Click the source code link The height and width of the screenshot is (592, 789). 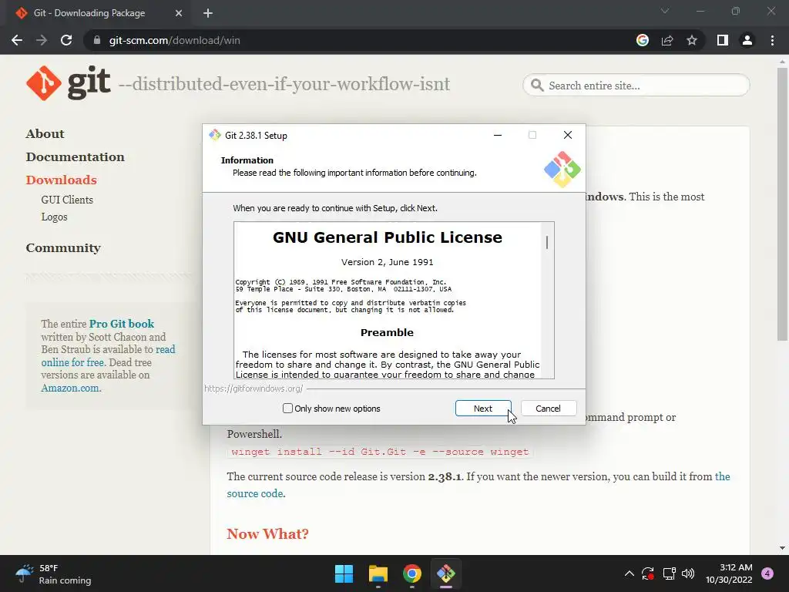pyautogui.click(x=255, y=493)
